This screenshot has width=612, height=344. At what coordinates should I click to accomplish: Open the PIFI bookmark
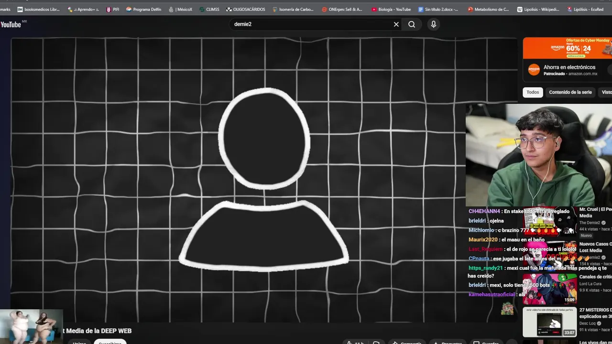(113, 9)
